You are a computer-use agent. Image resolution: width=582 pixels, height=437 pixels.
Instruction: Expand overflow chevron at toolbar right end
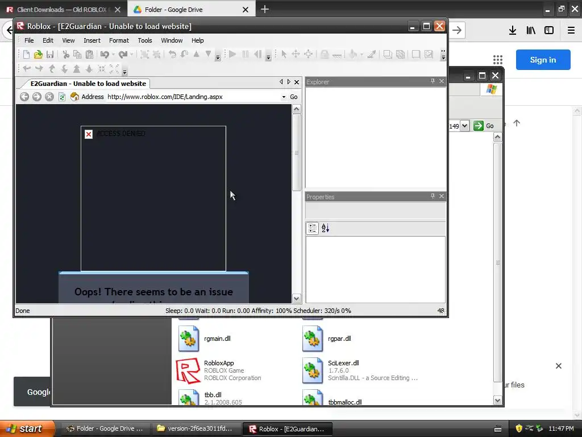(443, 55)
